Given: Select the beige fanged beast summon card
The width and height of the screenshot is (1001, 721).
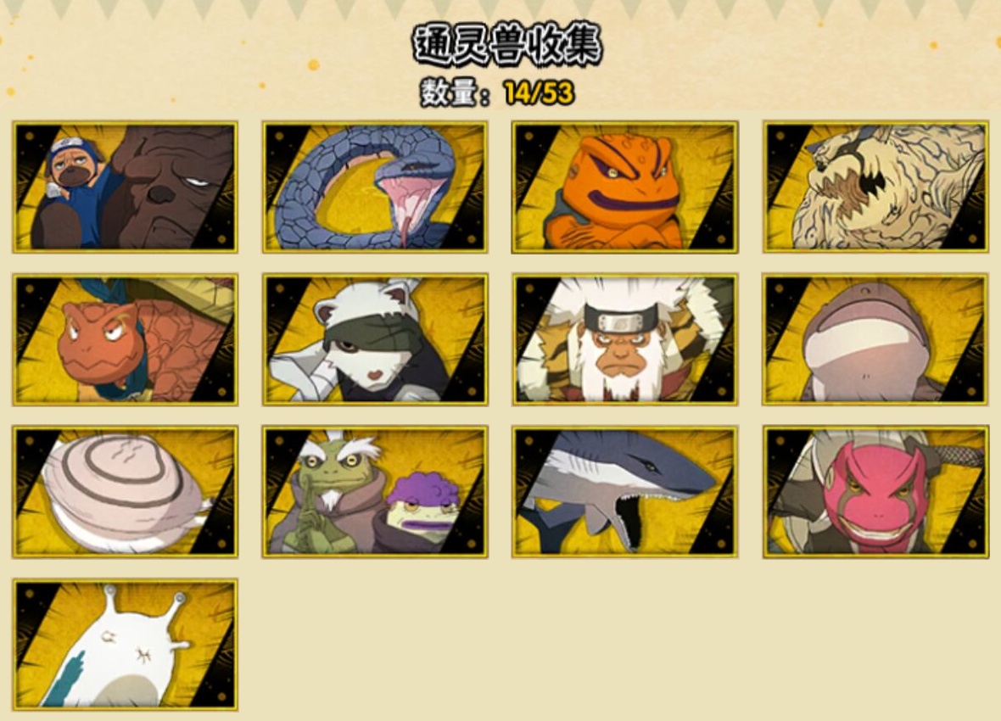Looking at the screenshot, I should tap(875, 187).
